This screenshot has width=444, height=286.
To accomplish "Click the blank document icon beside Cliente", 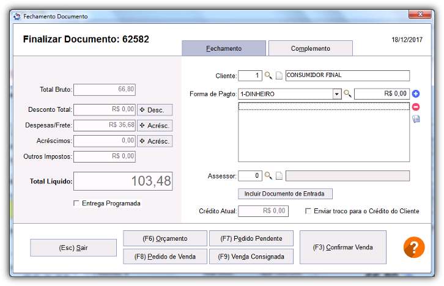I will pyautogui.click(x=279, y=76).
